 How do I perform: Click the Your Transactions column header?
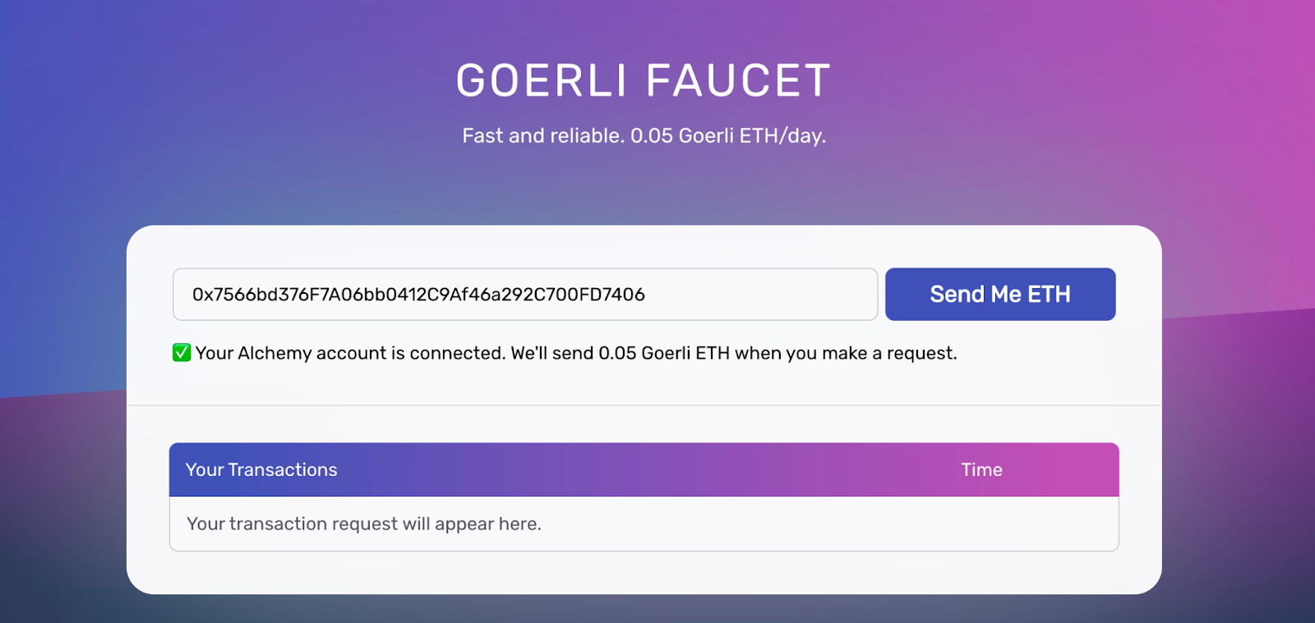coord(261,470)
